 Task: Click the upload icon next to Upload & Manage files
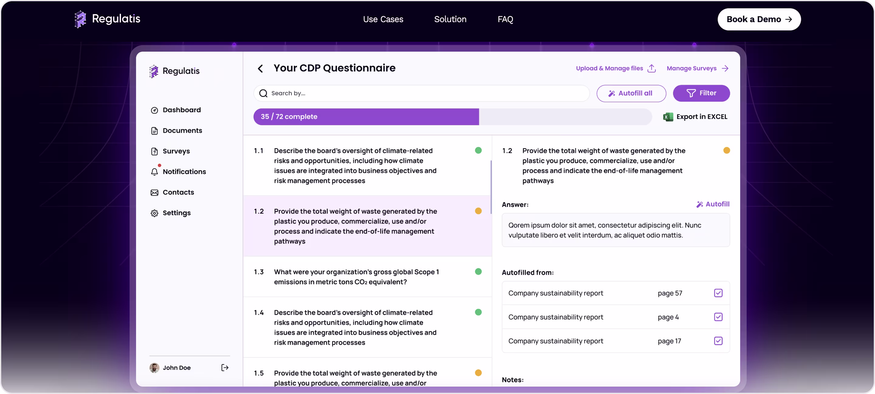click(651, 68)
